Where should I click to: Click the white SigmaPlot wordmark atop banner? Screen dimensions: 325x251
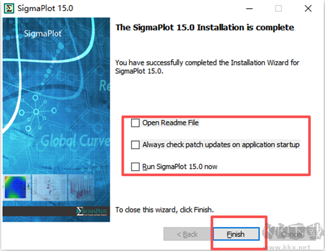[43, 34]
